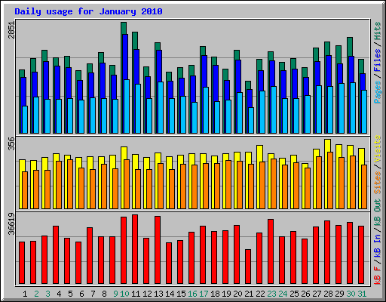Click the green day label 30
This screenshot has height=302, width=386.
point(351,294)
